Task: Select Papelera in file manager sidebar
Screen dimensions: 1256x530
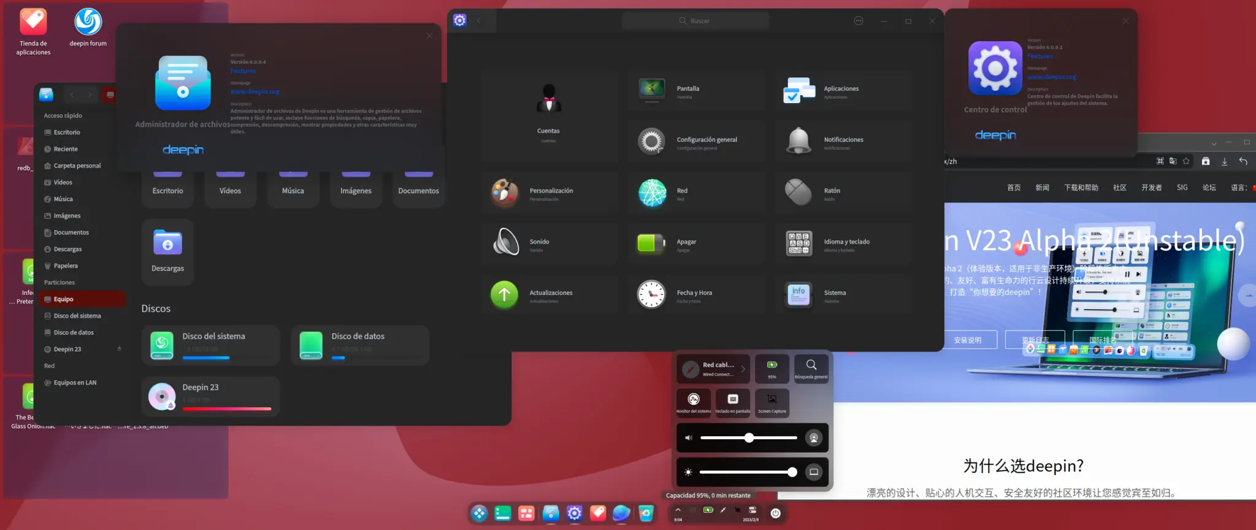Action: pos(82,266)
